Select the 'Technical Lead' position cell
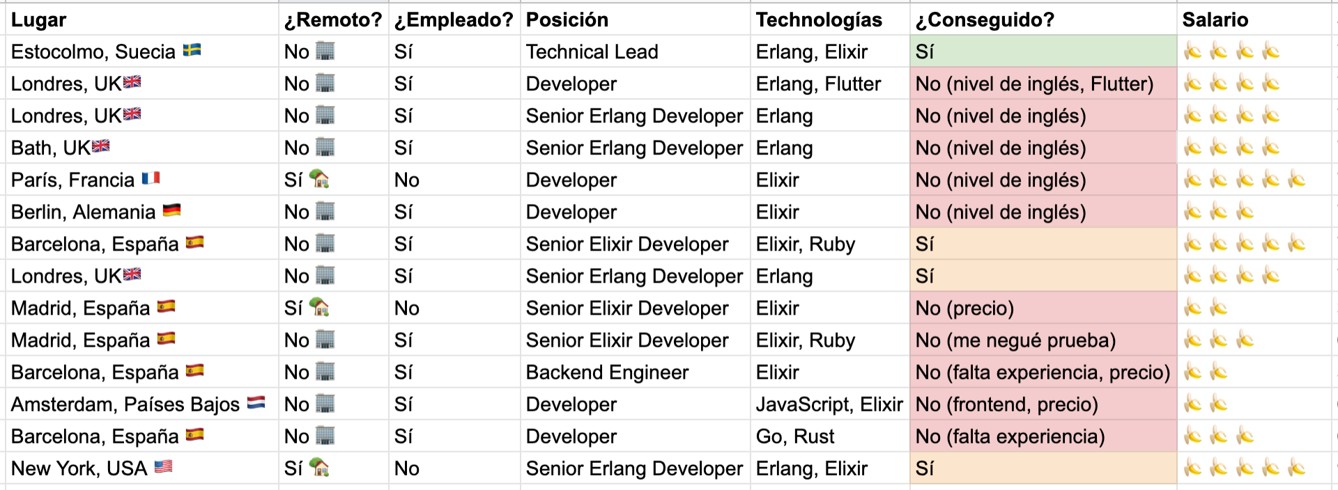The image size is (1338, 490). tap(636, 52)
